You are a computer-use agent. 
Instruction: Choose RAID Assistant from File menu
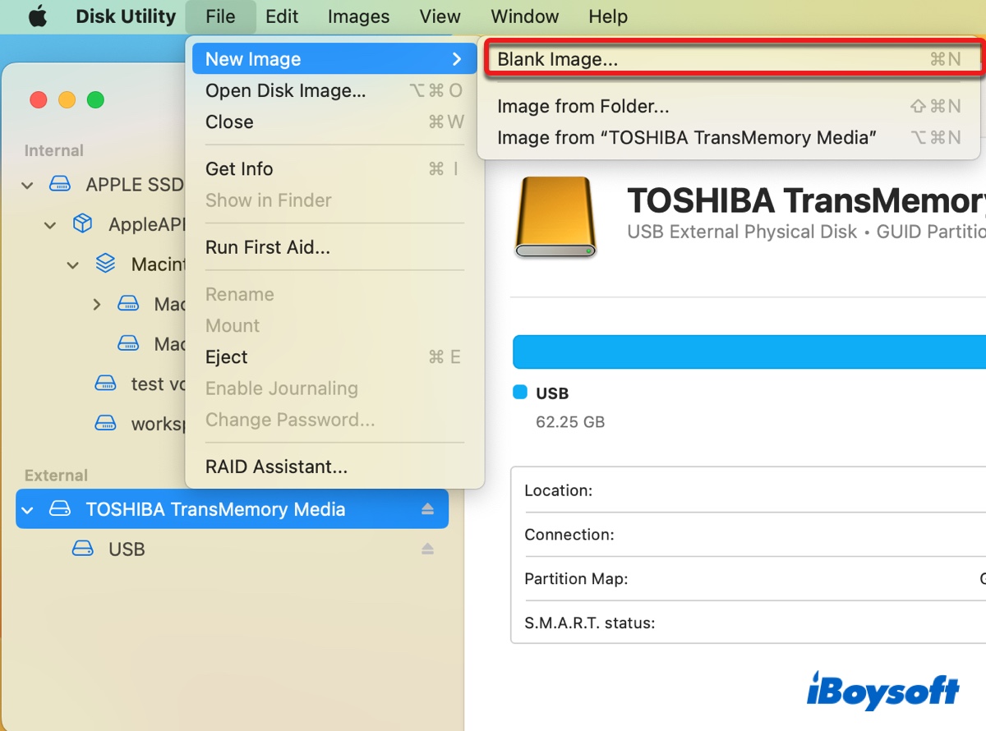point(276,467)
